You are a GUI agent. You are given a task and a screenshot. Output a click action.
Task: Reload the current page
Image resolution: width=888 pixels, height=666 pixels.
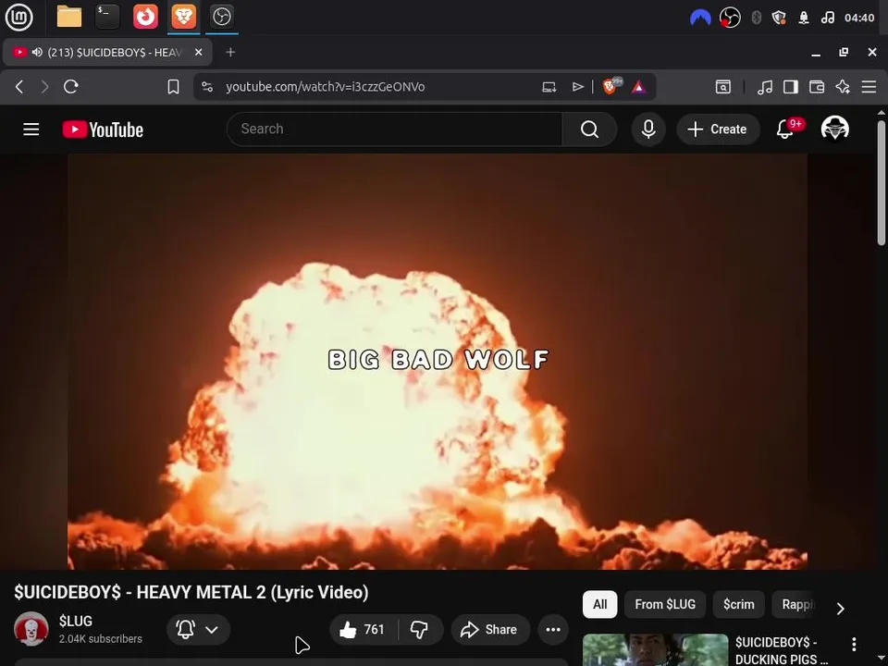pyautogui.click(x=71, y=87)
